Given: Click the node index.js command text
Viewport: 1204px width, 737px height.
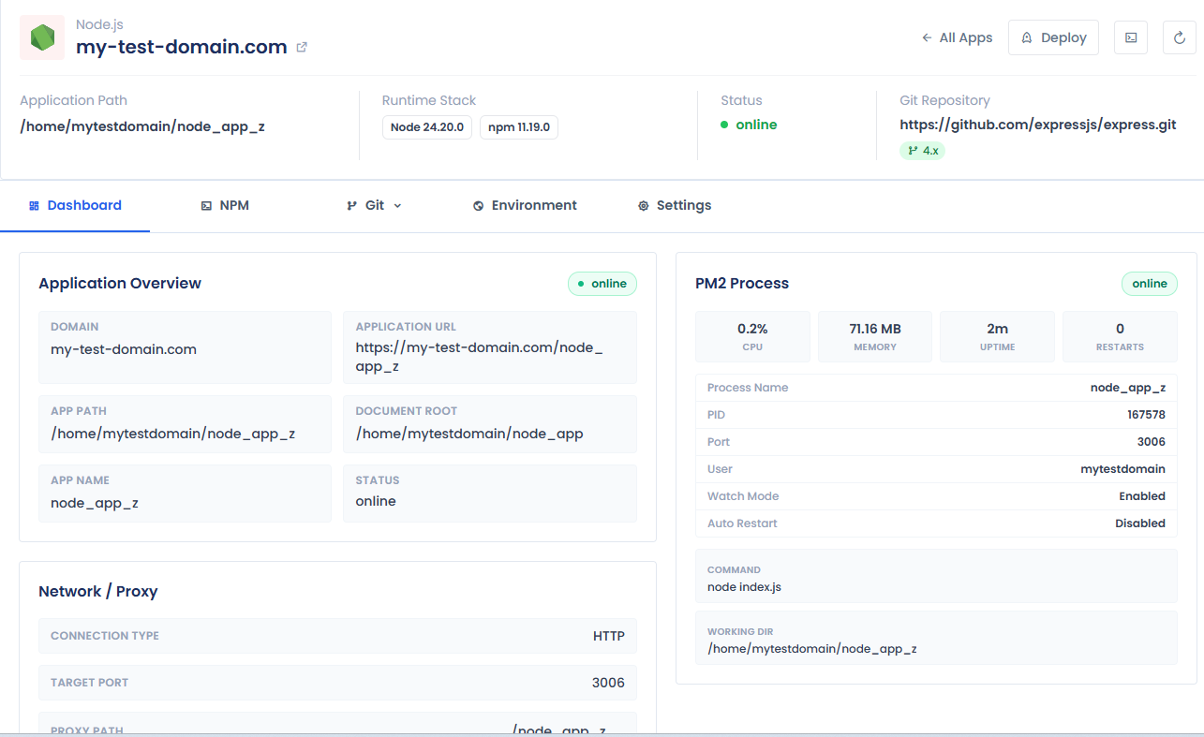Looking at the screenshot, I should click(744, 587).
